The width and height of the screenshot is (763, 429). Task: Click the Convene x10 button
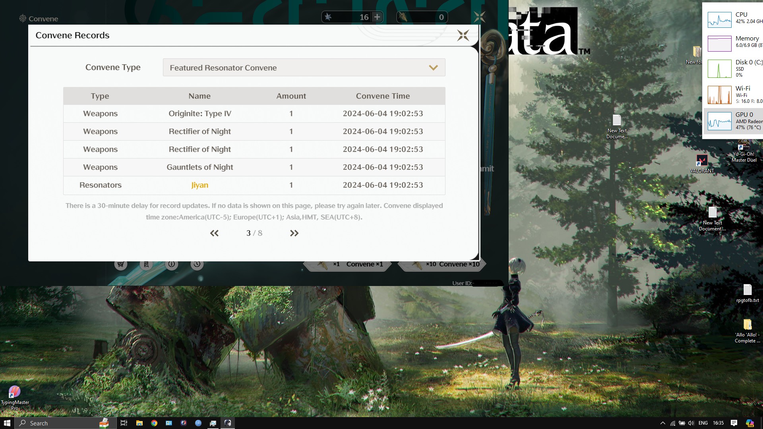click(x=442, y=265)
